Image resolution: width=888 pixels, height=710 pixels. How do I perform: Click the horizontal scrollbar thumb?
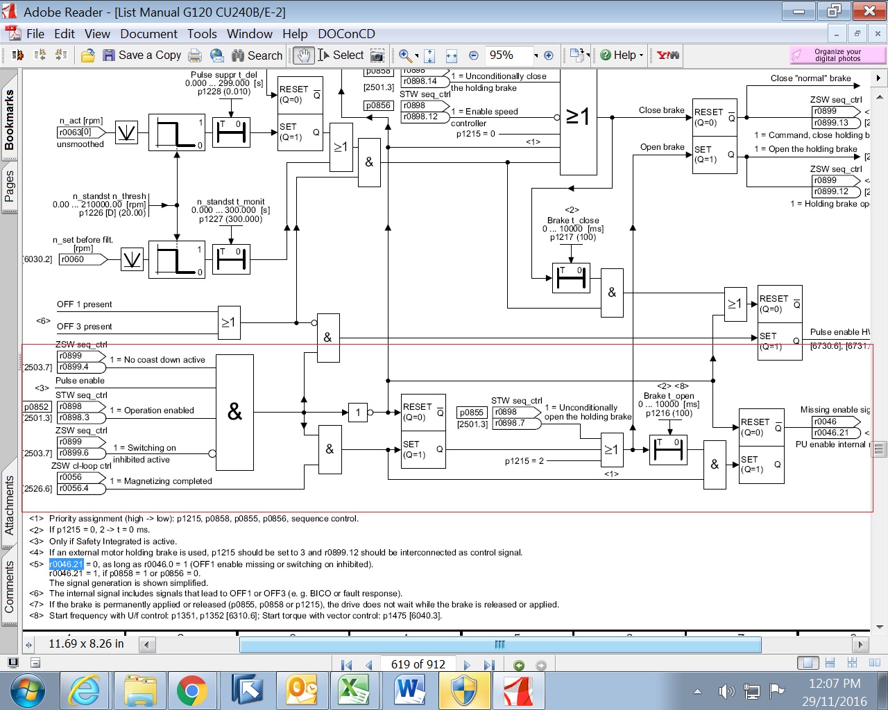[500, 645]
